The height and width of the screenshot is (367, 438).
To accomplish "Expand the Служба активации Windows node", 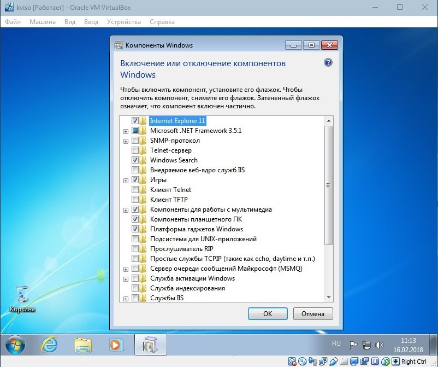I will click(x=126, y=279).
